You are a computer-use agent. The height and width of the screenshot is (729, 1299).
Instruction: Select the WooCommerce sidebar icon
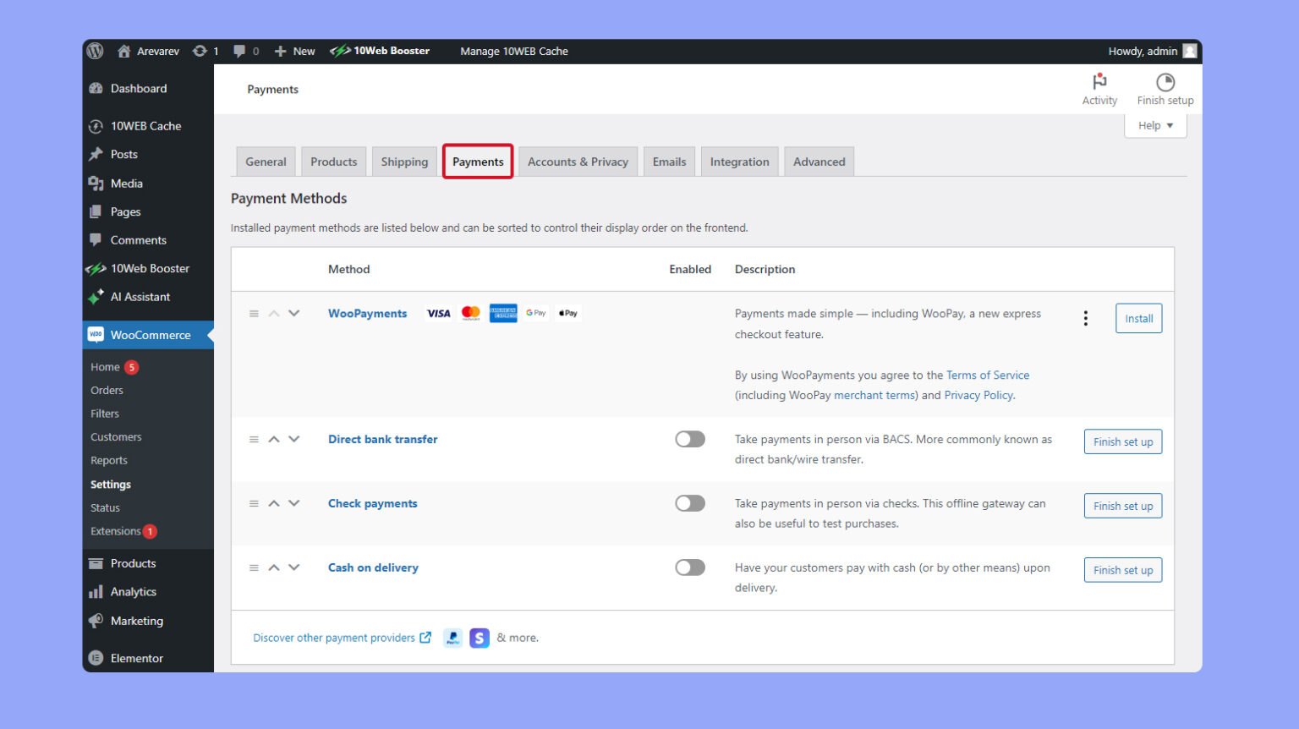click(95, 335)
